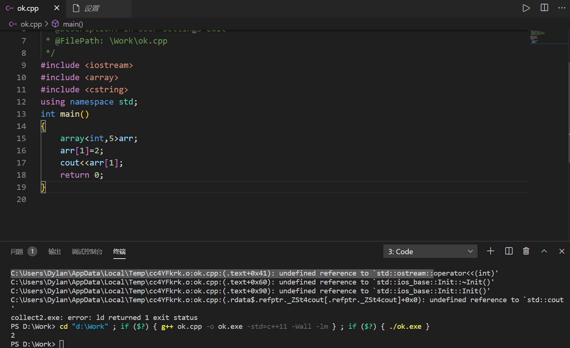This screenshot has height=348, width=570.
Task: Close the ok.cpp tab
Action: (57, 8)
